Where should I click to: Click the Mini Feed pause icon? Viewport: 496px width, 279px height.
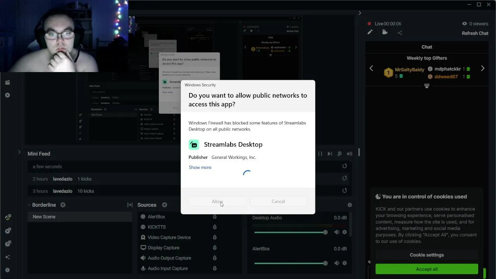tap(320, 154)
